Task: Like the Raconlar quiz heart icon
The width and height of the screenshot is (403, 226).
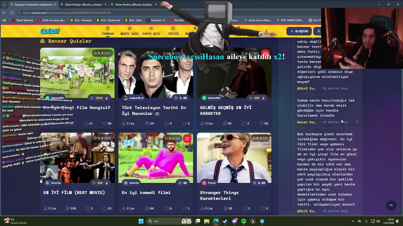Action: point(185,123)
